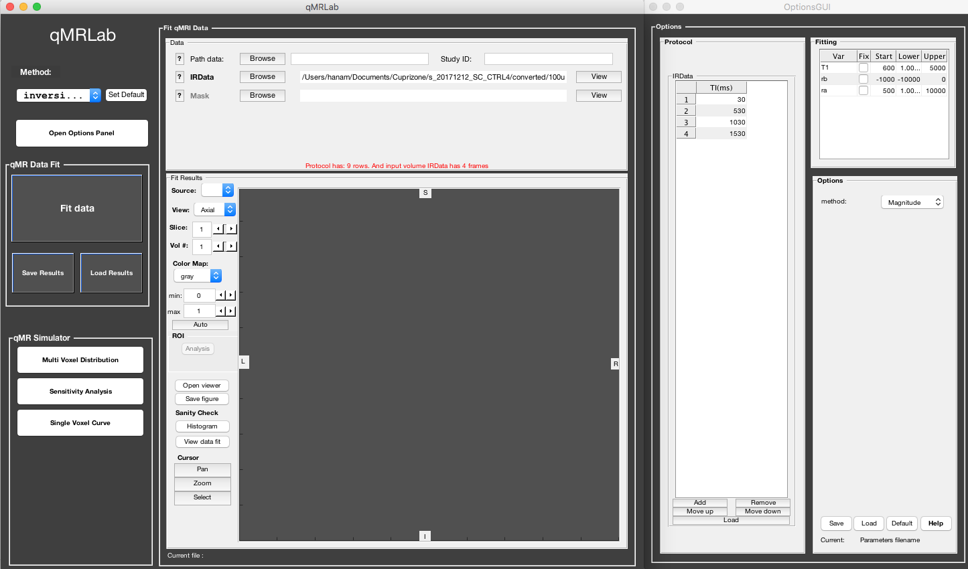
Task: Click the Vol # field
Action: pos(202,246)
